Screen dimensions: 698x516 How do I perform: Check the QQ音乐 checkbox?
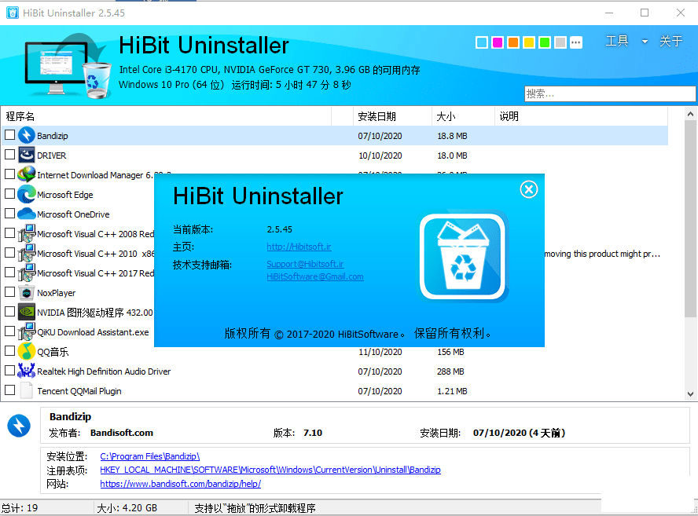[x=9, y=350]
